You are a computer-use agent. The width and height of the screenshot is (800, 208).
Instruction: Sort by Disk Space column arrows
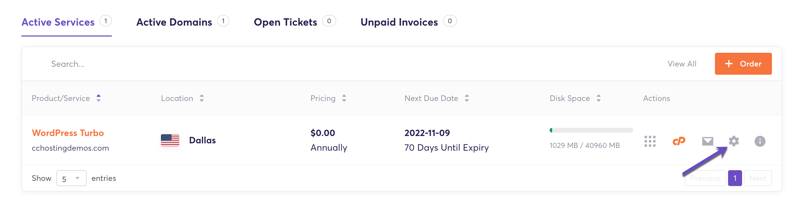coord(598,98)
